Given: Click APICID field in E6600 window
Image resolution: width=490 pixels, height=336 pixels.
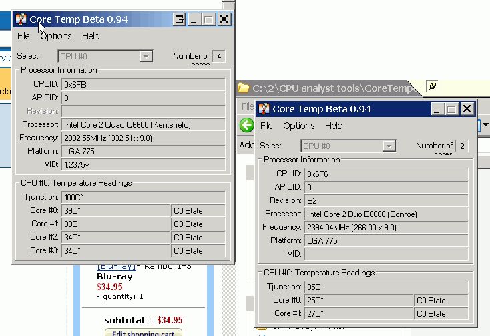Looking at the screenshot, I should point(387,187).
